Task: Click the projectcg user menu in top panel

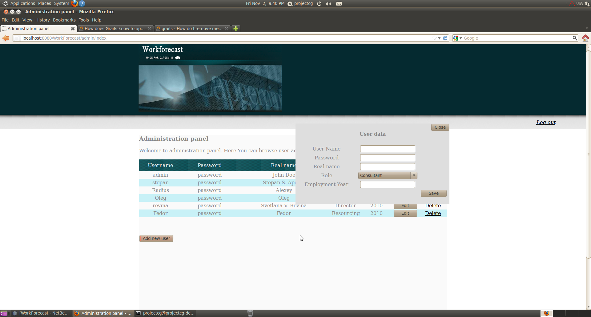Action: click(x=300, y=4)
